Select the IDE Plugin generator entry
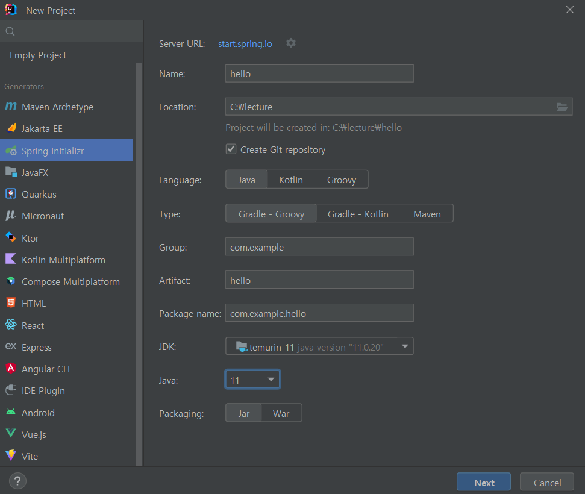The image size is (585, 494). pyautogui.click(x=66, y=390)
